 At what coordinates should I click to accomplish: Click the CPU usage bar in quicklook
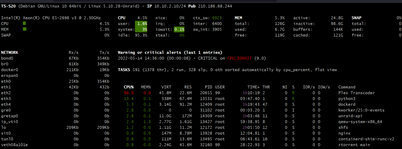coord(25,24)
